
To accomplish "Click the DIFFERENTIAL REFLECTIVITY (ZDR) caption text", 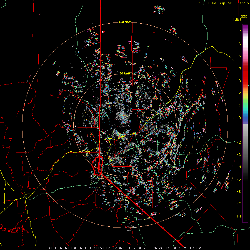I will (87, 248).
